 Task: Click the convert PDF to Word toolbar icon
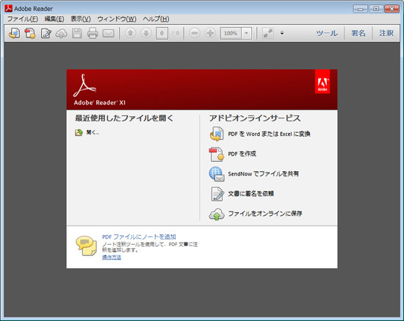pos(15,33)
